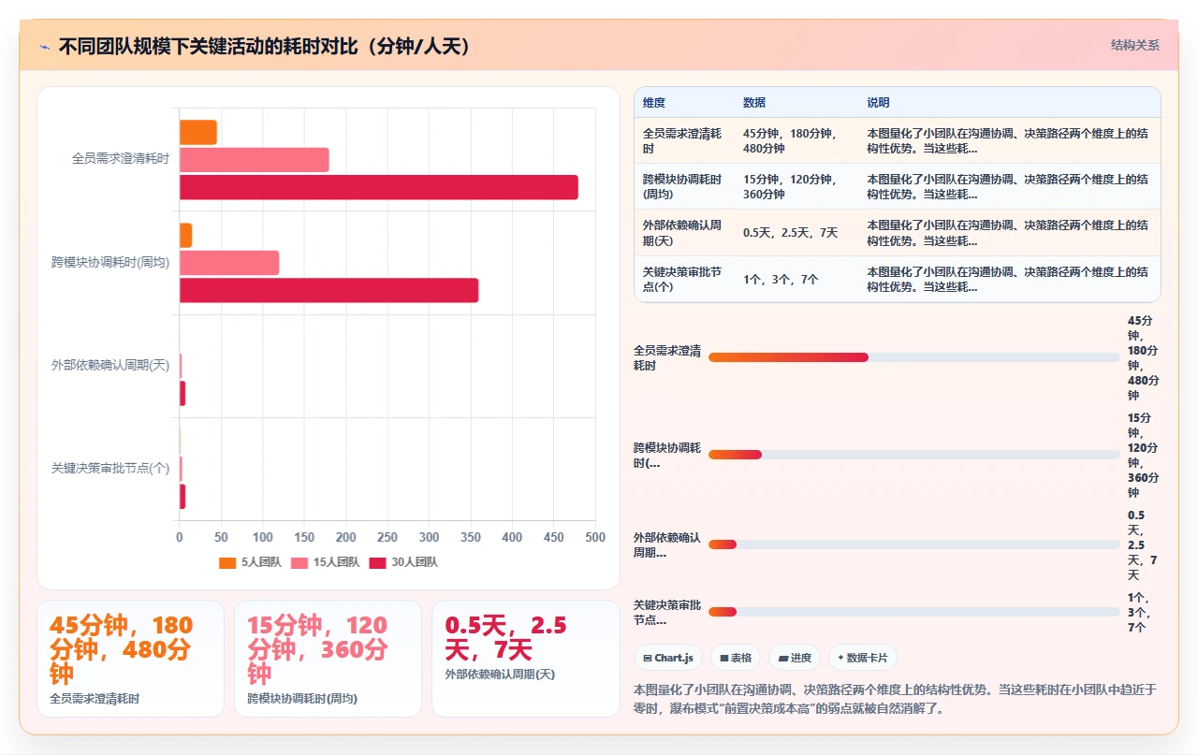Select the 表格 chip
Screen dimensions: 1198x755
pyautogui.click(x=736, y=658)
